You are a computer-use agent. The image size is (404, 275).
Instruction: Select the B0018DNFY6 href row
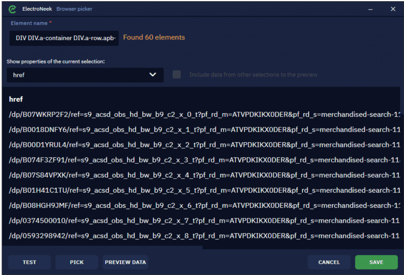pyautogui.click(x=205, y=130)
